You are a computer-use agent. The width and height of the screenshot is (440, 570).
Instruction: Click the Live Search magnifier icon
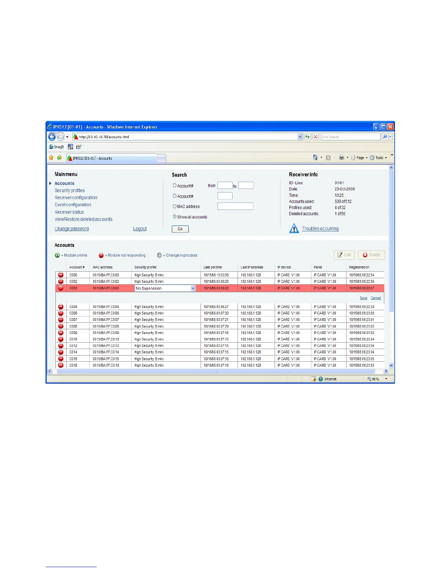[385, 137]
